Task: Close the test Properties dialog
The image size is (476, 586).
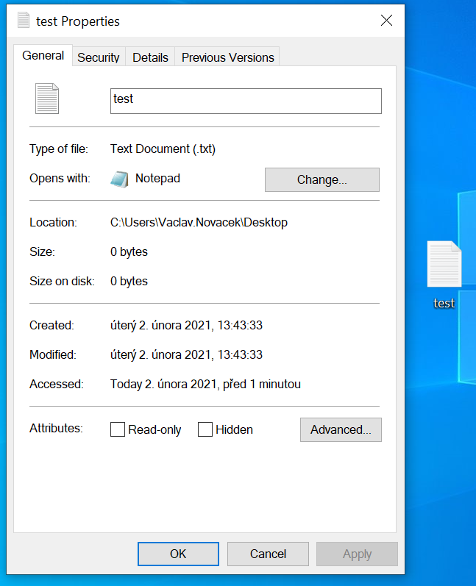Action: 386,20
